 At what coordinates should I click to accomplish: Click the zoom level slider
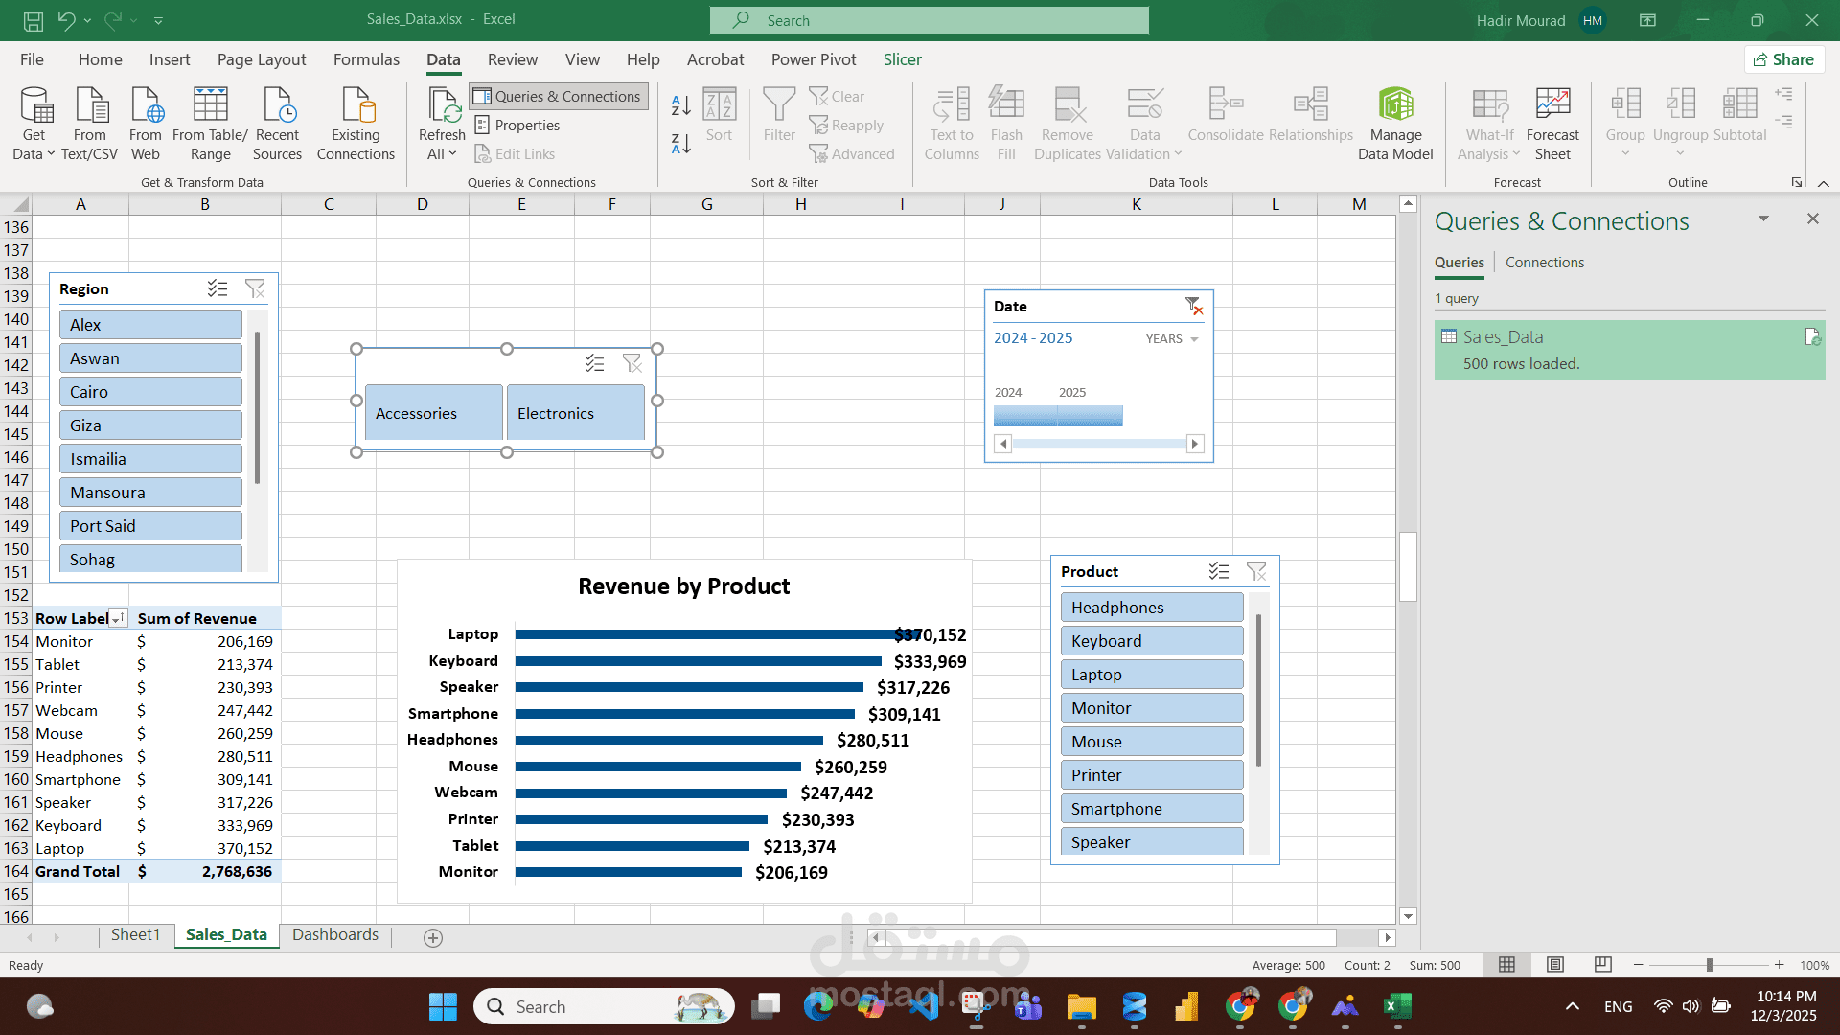tap(1709, 965)
